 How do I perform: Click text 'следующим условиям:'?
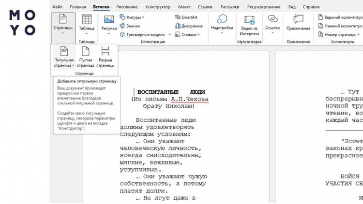pyautogui.click(x=155, y=134)
